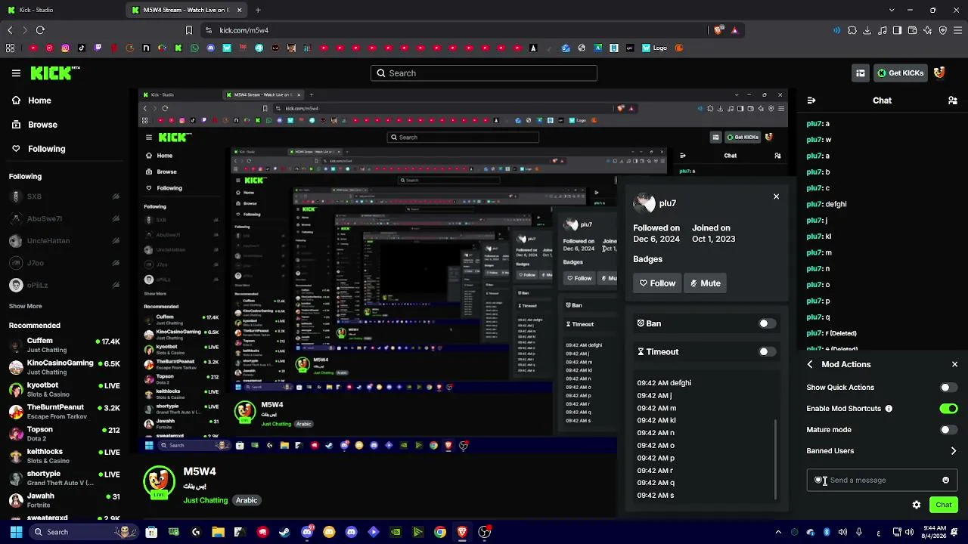
Task: Close the Mod Actions panel
Action: tap(954, 364)
